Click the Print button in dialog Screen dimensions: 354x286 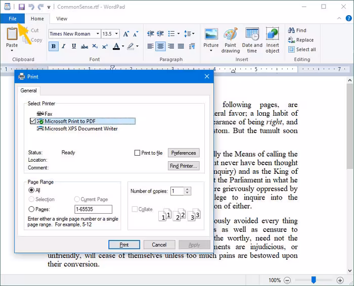[124, 245]
